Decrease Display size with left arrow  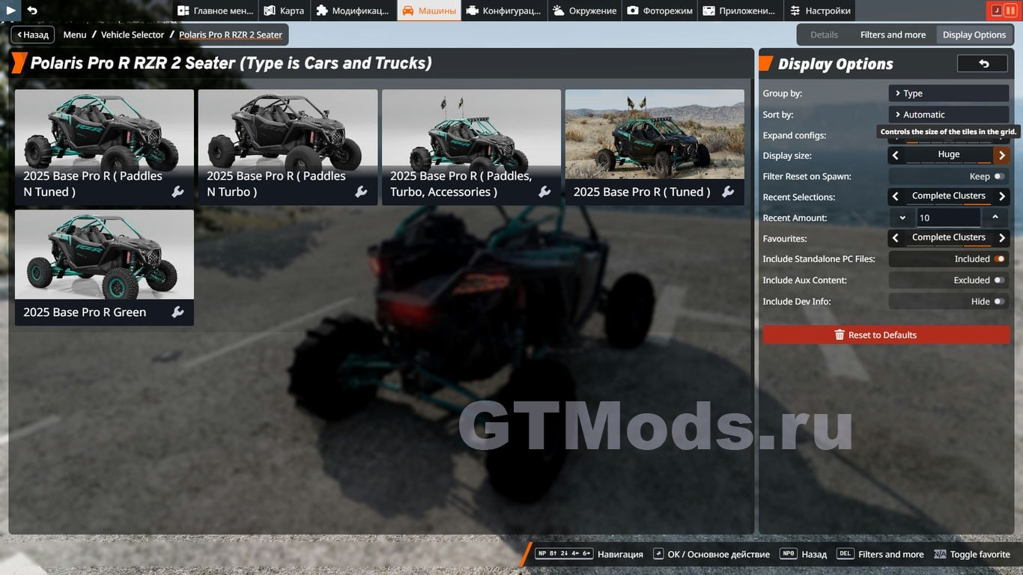tap(896, 156)
